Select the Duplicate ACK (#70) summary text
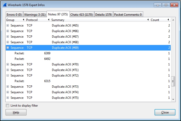The image size is (181, 121). click(x=65, y=64)
